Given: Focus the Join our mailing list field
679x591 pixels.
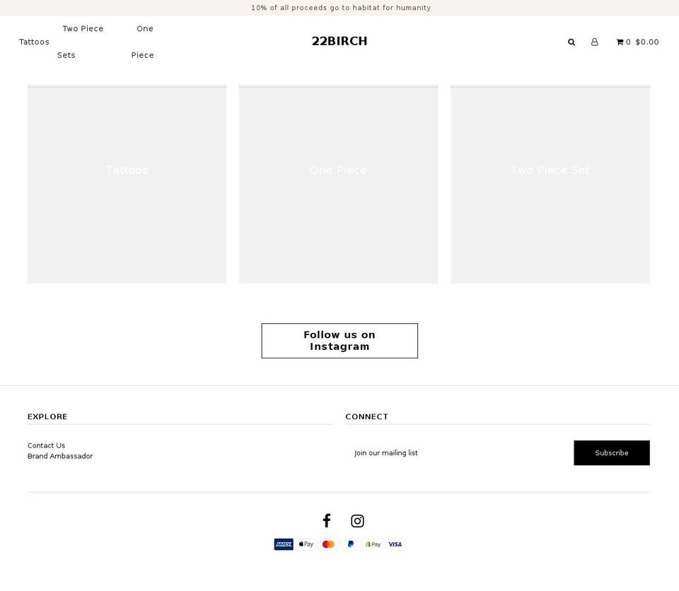Looking at the screenshot, I should 460,453.
